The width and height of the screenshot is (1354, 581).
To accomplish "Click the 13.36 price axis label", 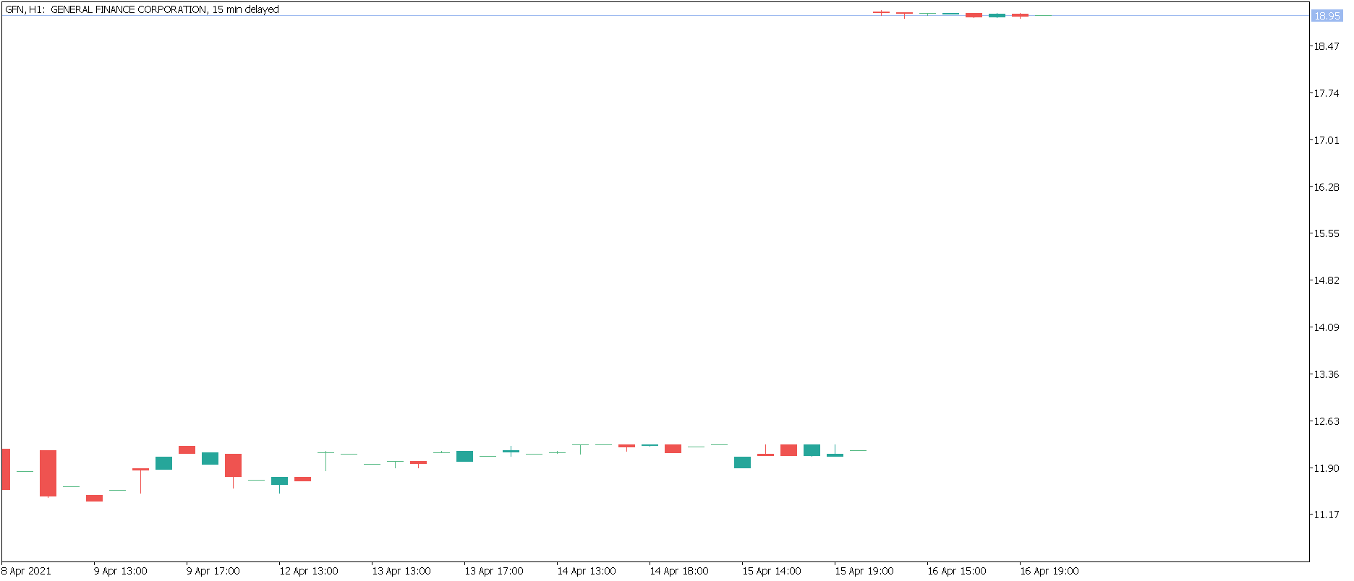I will 1327,374.
